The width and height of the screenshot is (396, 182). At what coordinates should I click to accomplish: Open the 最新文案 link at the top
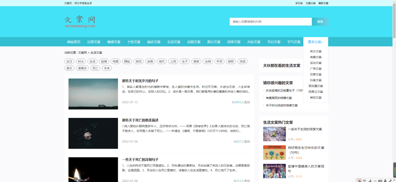[323, 3]
